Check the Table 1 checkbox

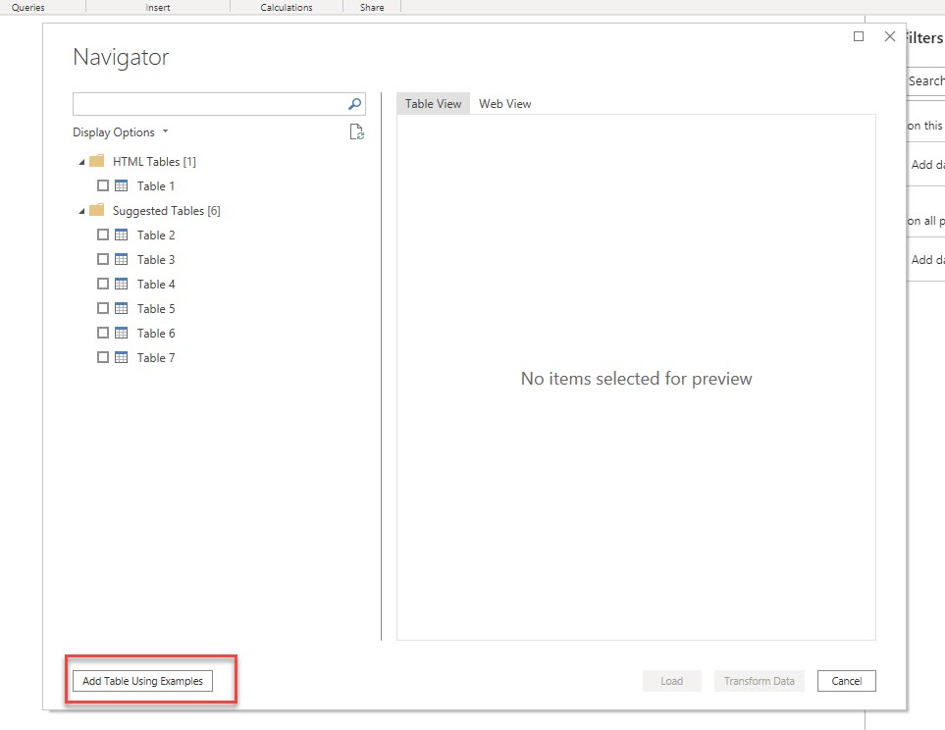tap(103, 185)
